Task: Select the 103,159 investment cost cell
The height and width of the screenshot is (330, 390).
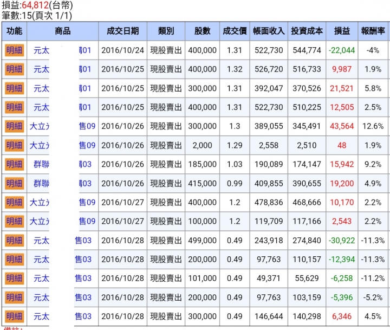Action: coord(307,297)
